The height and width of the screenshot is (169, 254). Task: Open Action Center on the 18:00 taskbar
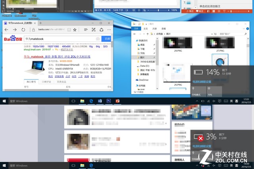(x=219, y=165)
